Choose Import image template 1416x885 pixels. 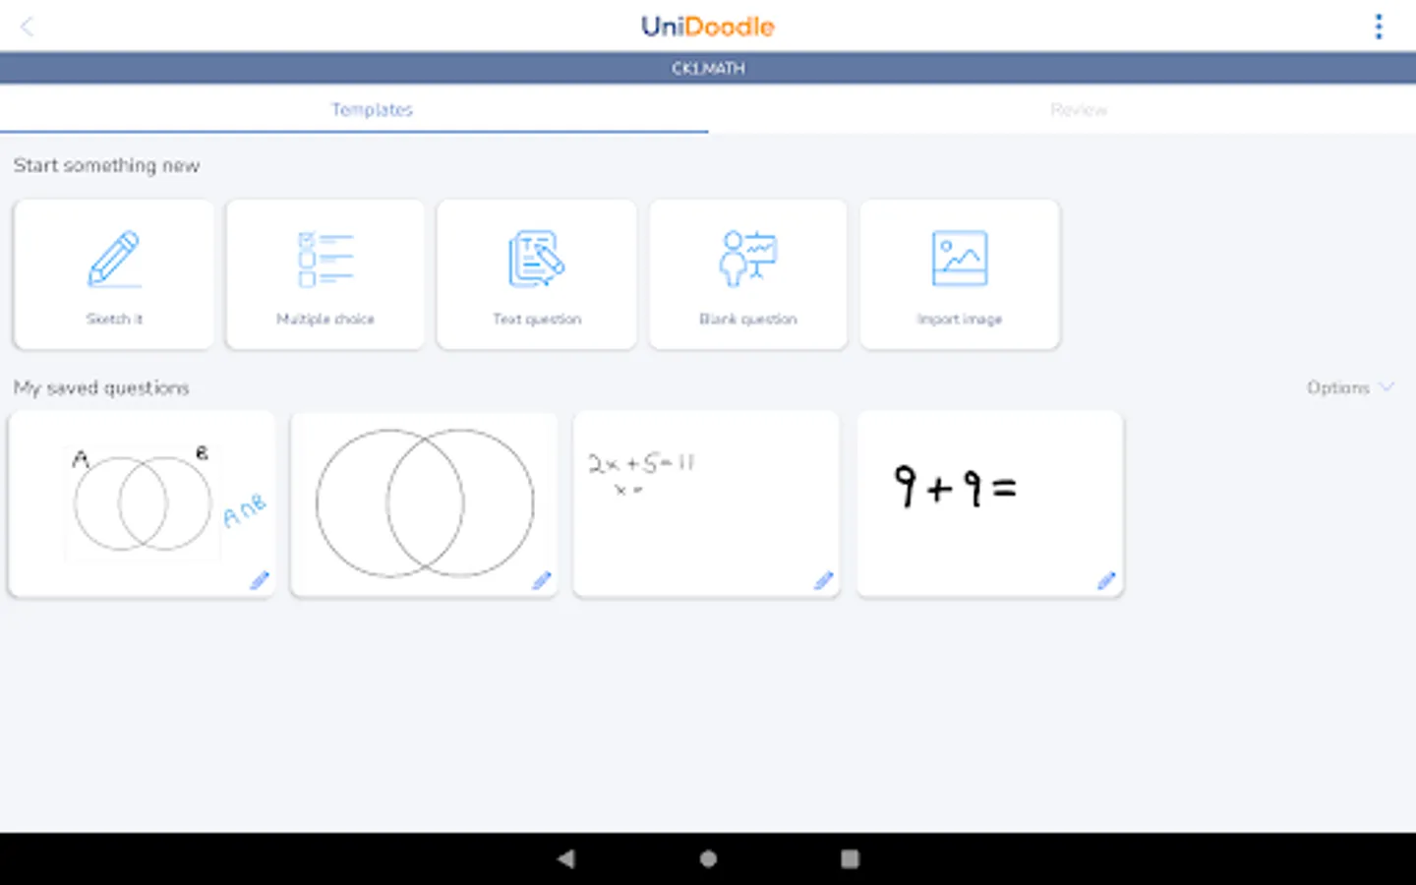960,274
